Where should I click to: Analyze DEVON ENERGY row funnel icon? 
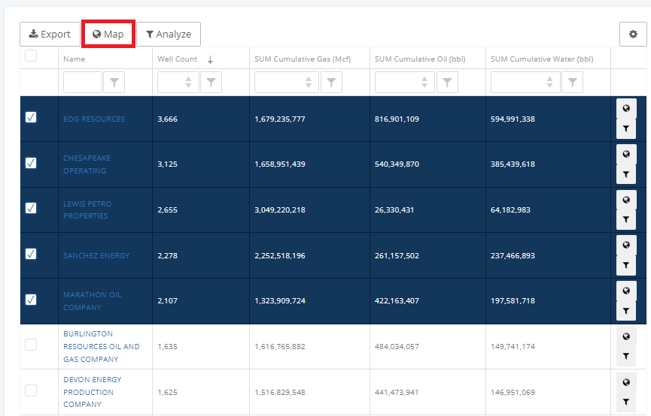tap(626, 402)
